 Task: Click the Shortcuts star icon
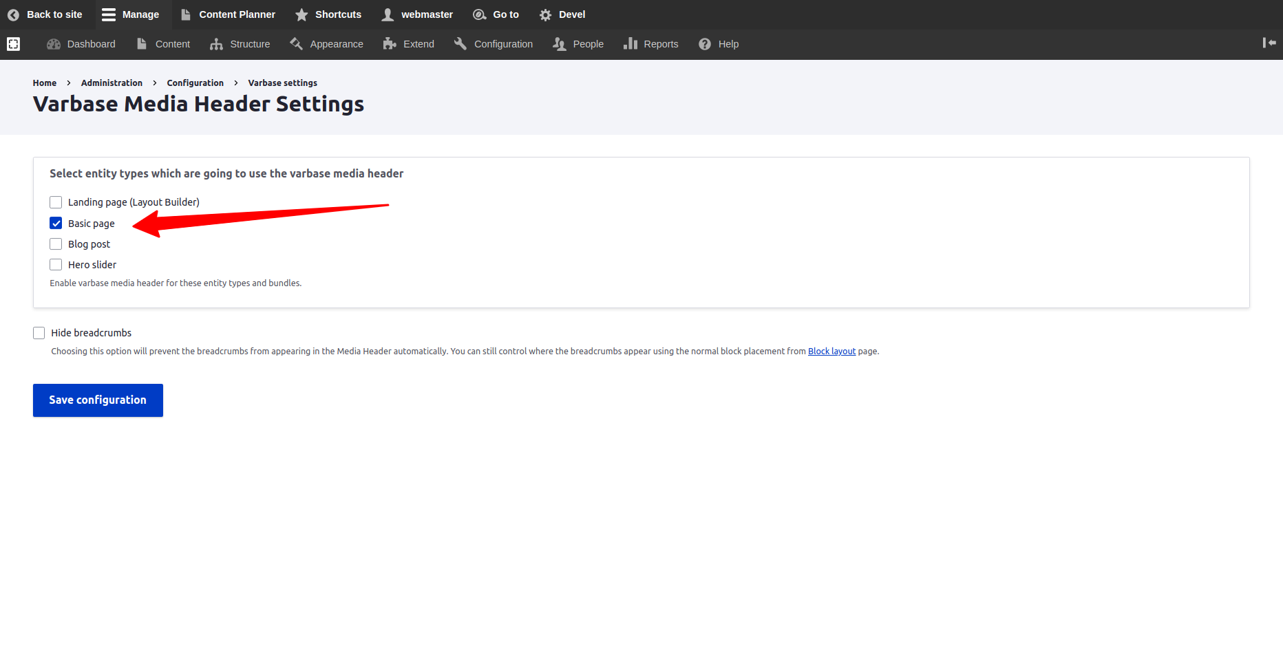coord(301,14)
